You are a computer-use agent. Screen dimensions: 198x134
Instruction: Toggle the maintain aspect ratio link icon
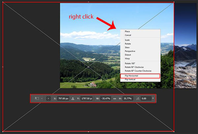pyautogui.click(x=115, y=98)
